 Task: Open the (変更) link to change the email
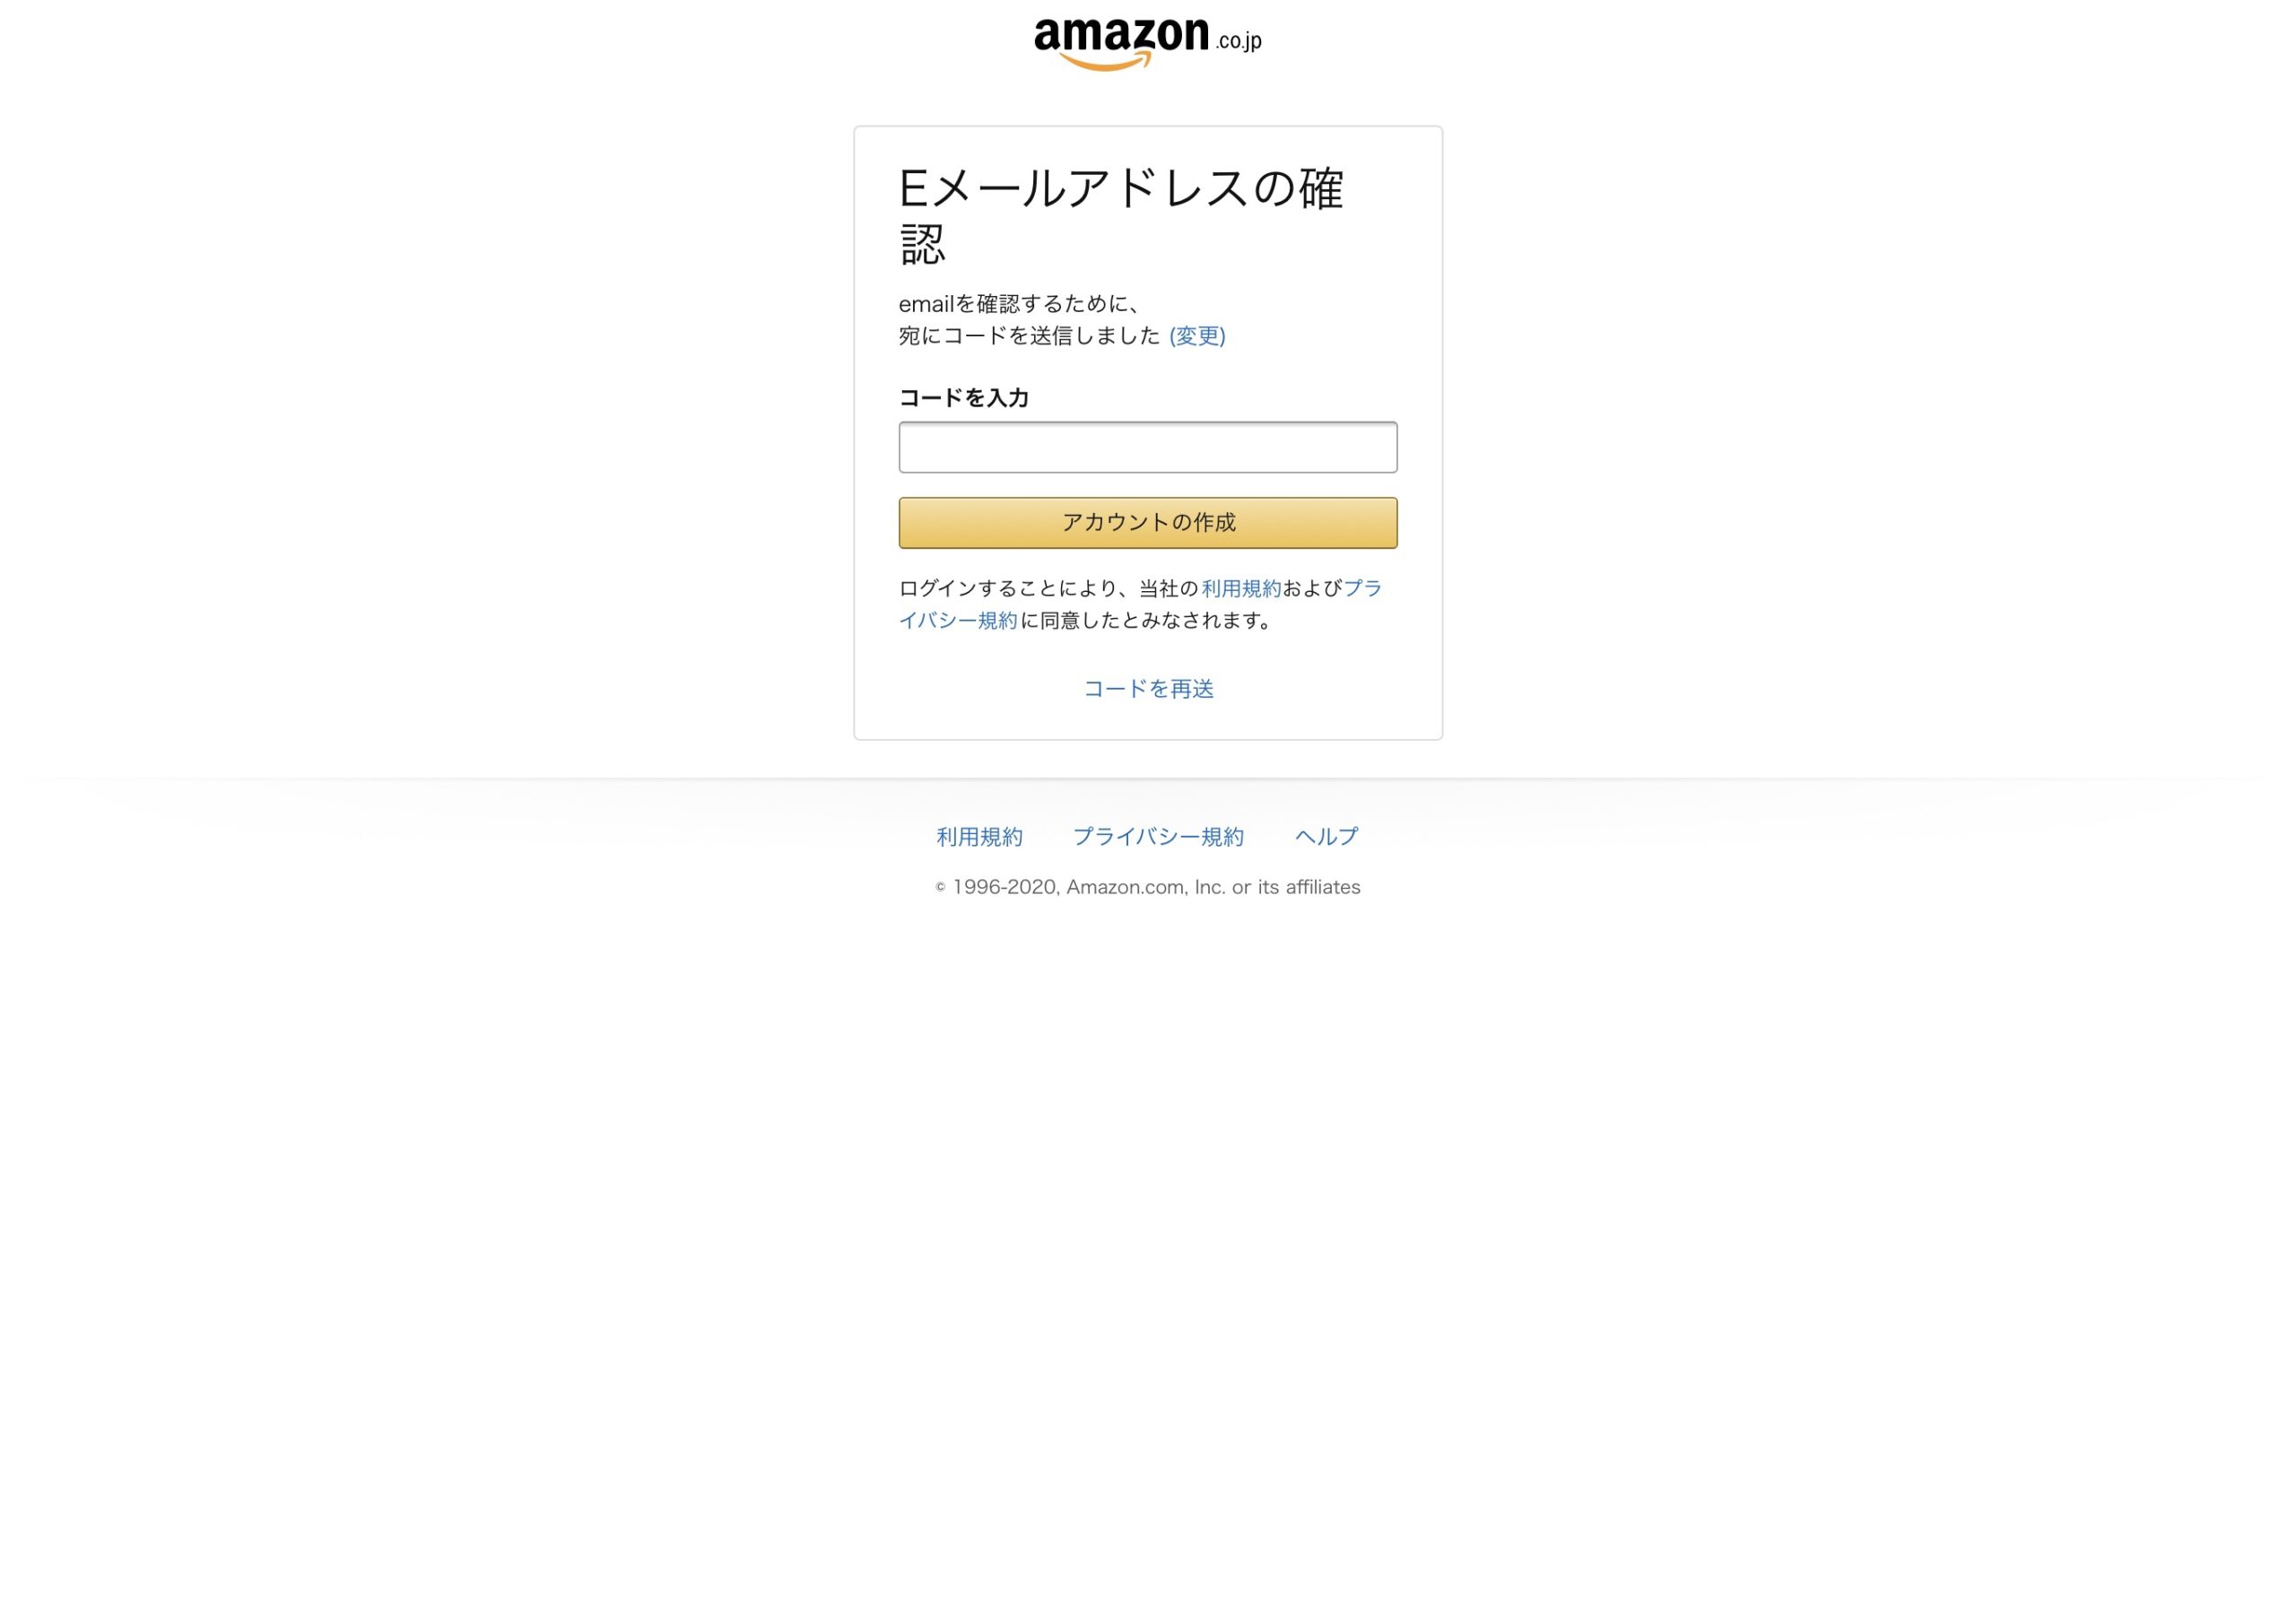1197,336
